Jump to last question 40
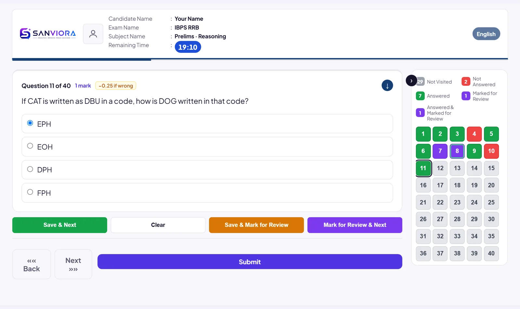This screenshot has height=309, width=520. (491, 253)
